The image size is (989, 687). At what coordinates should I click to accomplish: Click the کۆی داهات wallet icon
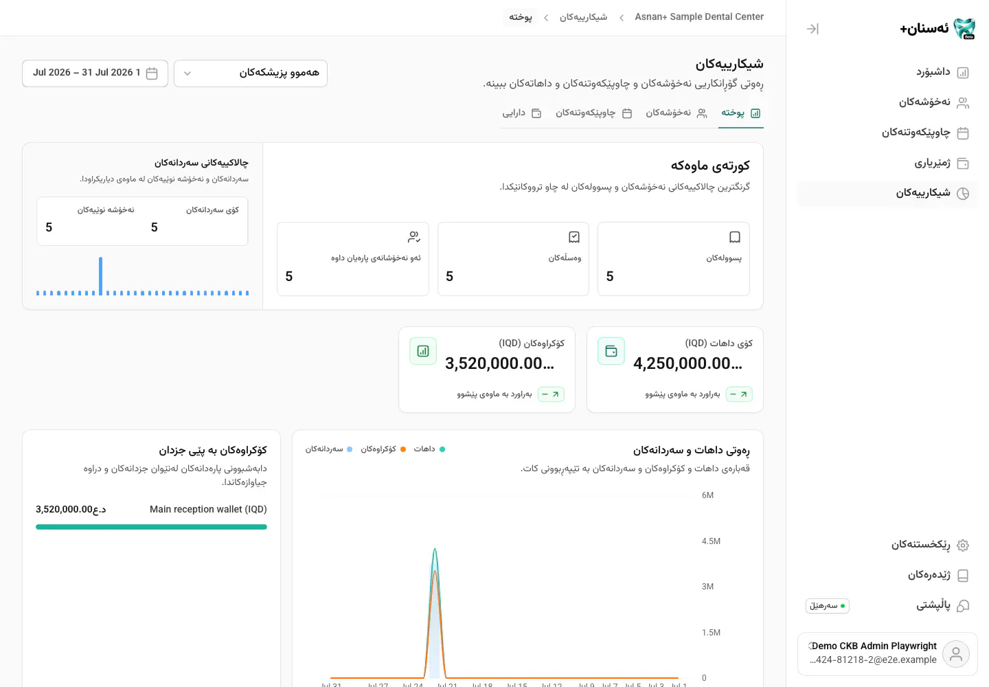(611, 351)
